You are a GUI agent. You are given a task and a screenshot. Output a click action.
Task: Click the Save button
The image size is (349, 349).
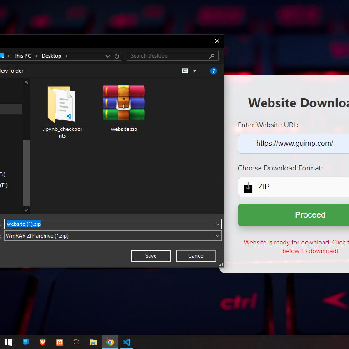pyautogui.click(x=151, y=256)
